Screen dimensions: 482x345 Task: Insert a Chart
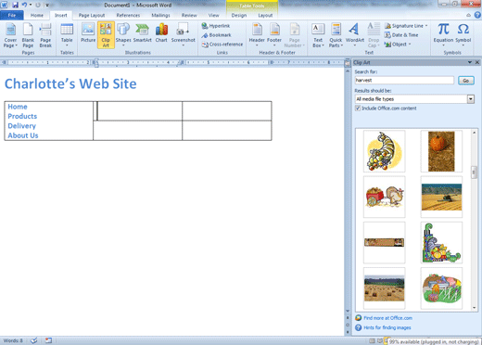[161, 33]
